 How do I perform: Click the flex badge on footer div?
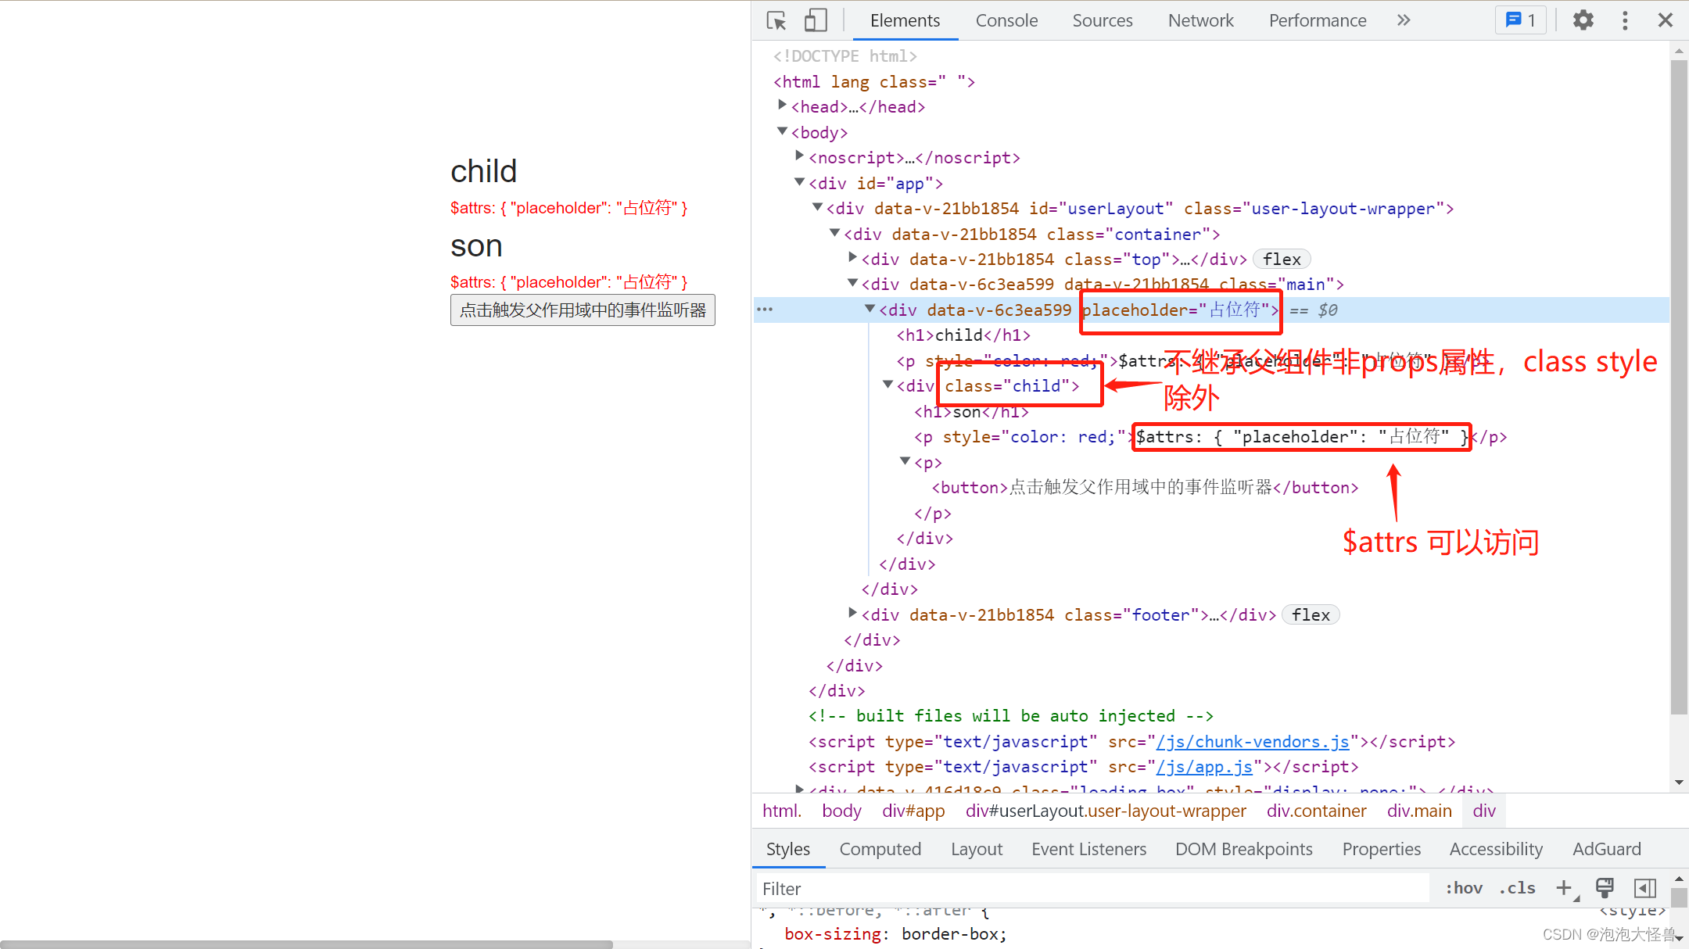pyautogui.click(x=1311, y=614)
